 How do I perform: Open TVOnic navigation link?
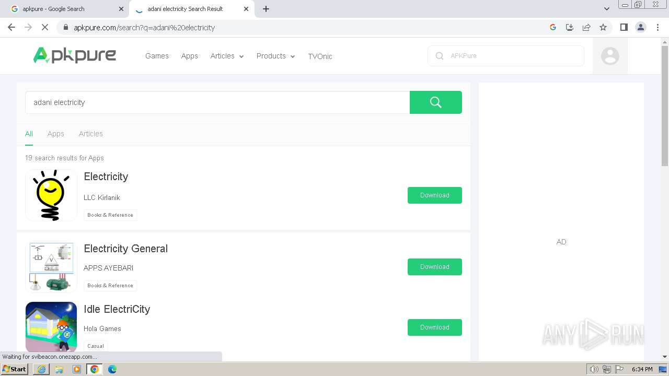[x=320, y=56]
